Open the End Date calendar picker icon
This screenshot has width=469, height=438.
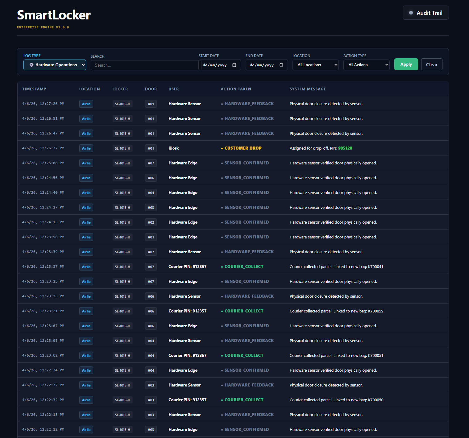pyautogui.click(x=281, y=65)
